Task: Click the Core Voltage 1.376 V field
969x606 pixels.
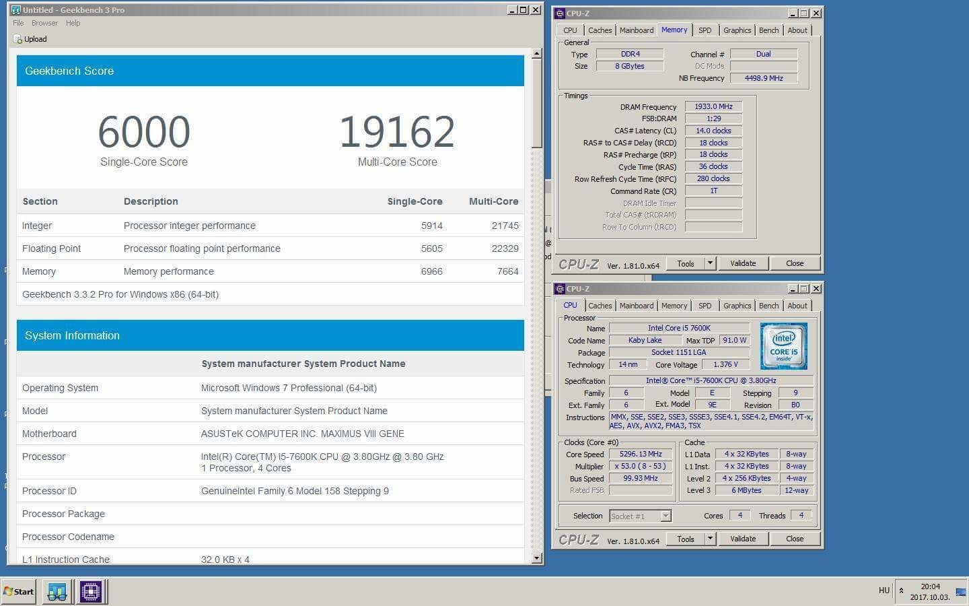Action: tap(725, 364)
